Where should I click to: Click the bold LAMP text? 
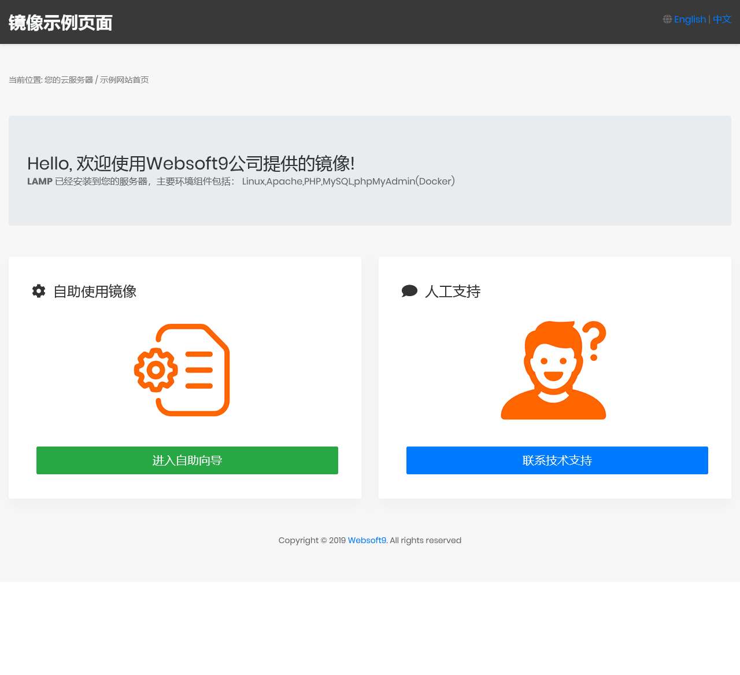tap(39, 182)
